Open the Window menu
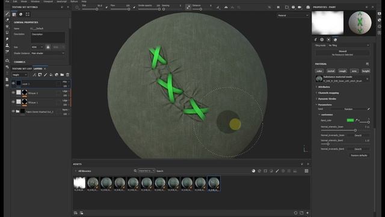Image resolution: width=385 pixels, height=217 pixels. coord(35,1)
